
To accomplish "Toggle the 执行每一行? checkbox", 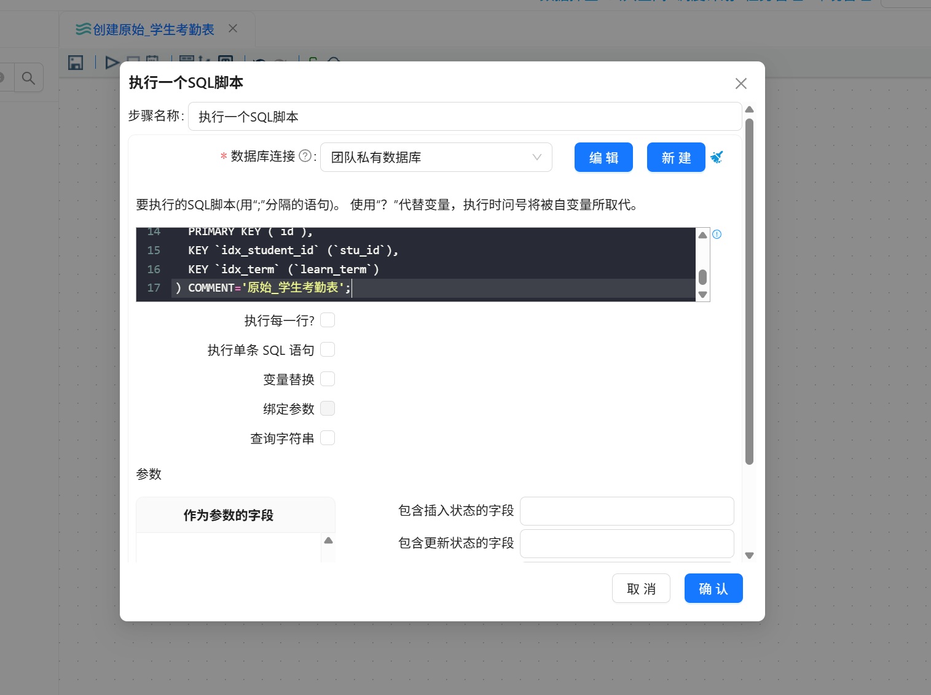I will [x=328, y=320].
